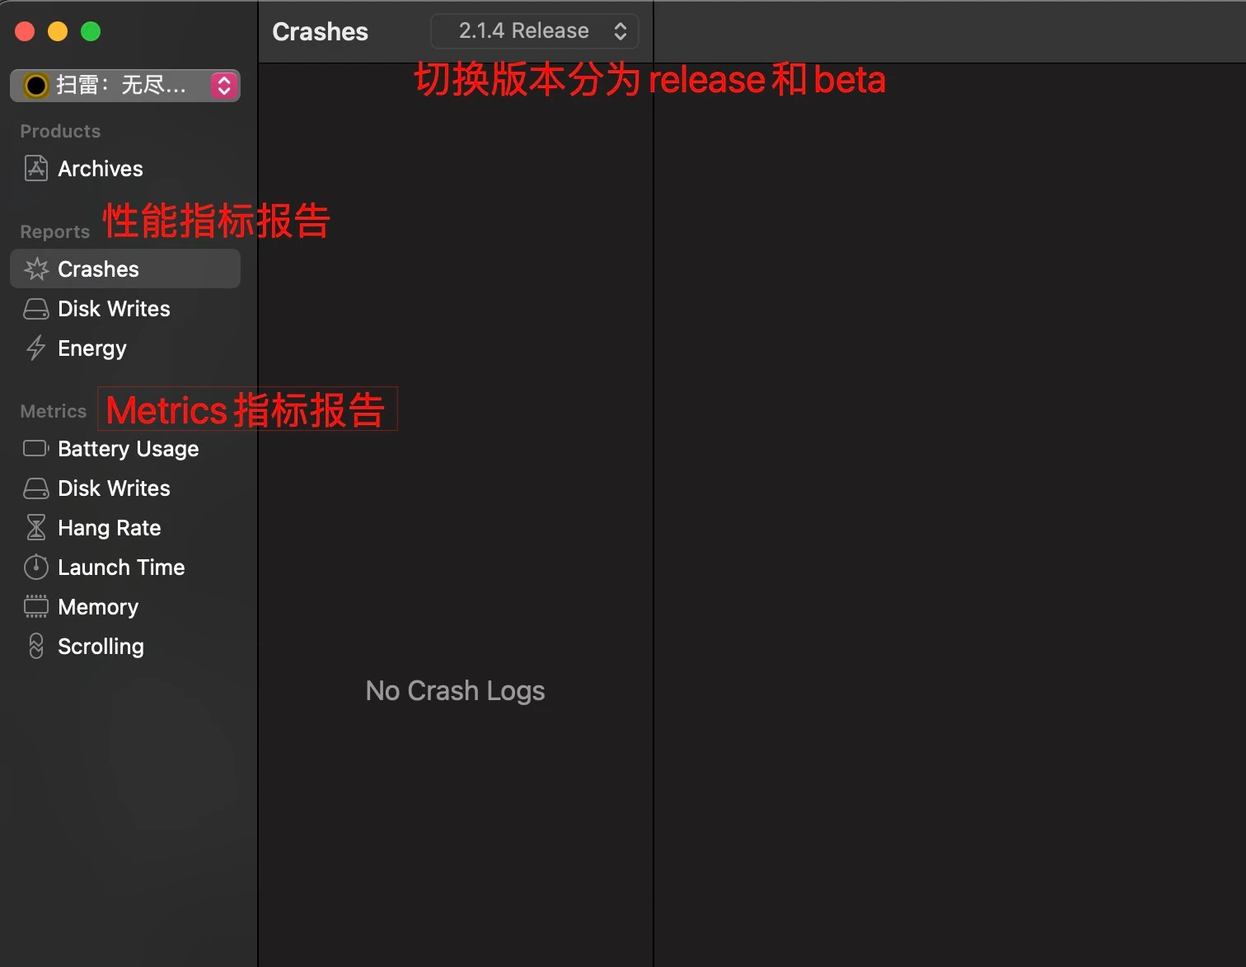The image size is (1246, 967).
Task: Click the app icon in product selector
Action: (35, 85)
